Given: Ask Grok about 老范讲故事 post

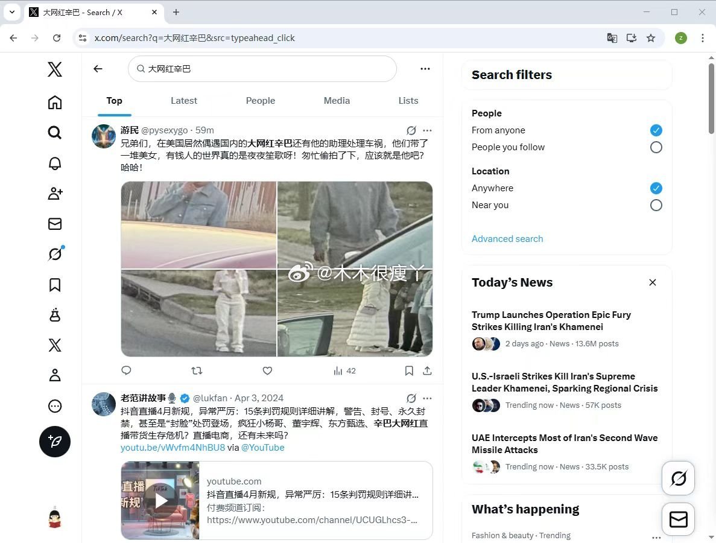Looking at the screenshot, I should (x=411, y=398).
